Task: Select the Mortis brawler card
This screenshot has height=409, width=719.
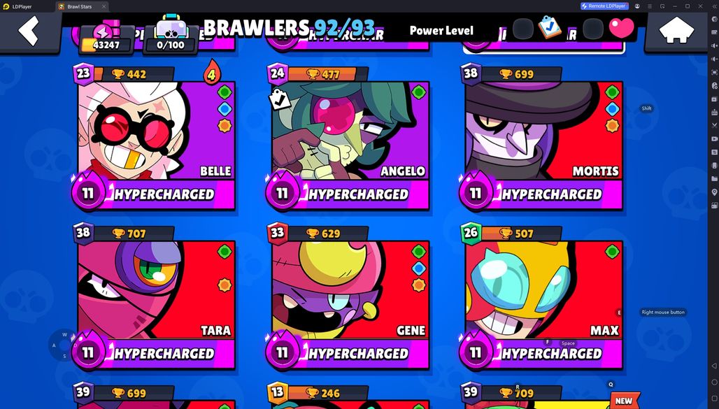Action: click(543, 136)
